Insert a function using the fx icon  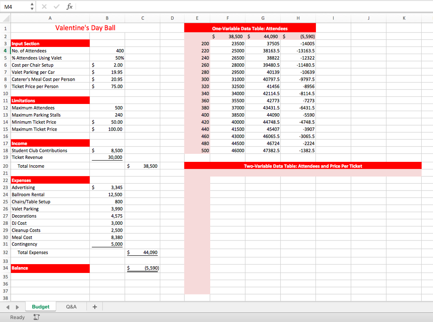tap(69, 6)
